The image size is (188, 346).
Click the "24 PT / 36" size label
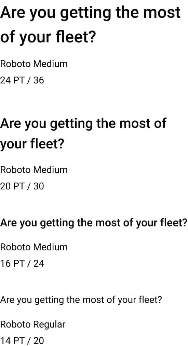point(22,80)
